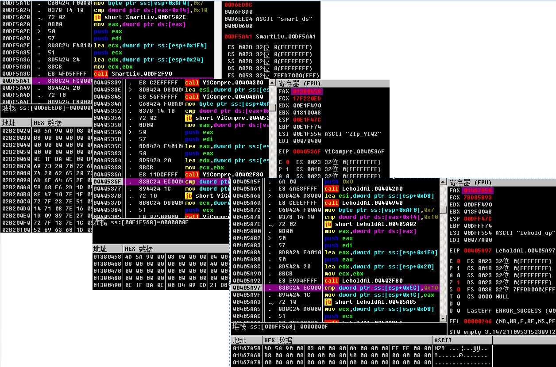Select jb short LeholdAl.00405A82 instruction
The image size is (556, 367).
click(x=371, y=224)
